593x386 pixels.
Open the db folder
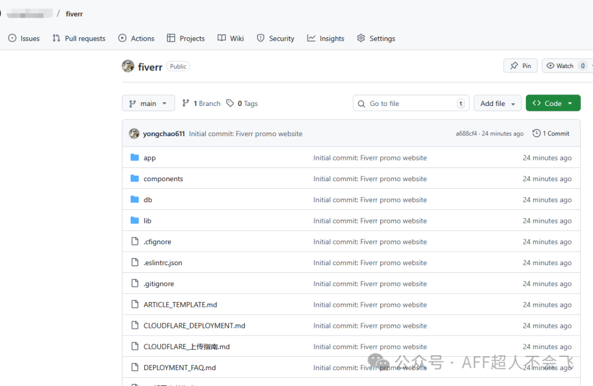pos(148,200)
